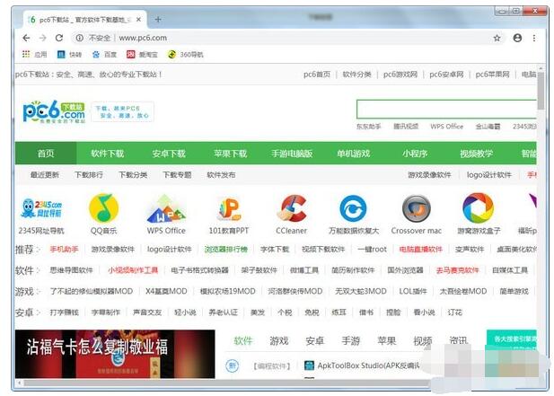Select the 安卓 content tab
The image size is (554, 396).
(x=315, y=340)
